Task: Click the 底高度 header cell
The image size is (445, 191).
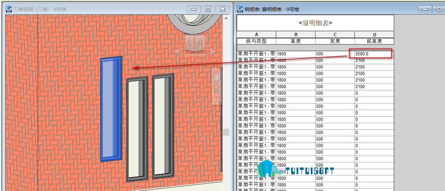Action: point(374,41)
